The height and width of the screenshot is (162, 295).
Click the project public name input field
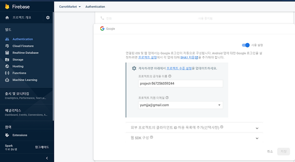[181, 83]
